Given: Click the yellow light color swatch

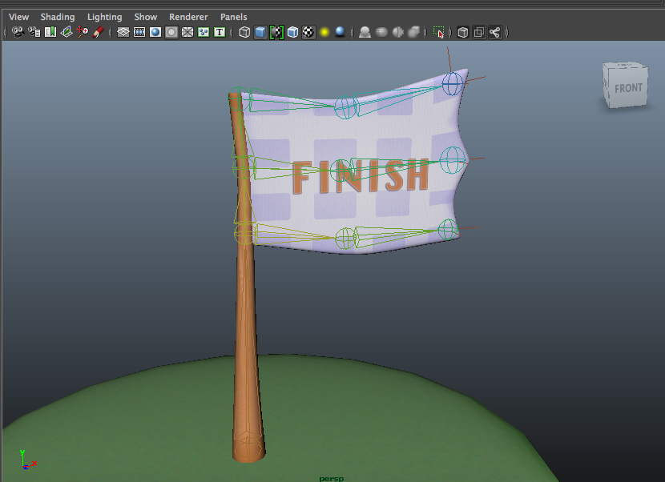Looking at the screenshot, I should click(324, 32).
